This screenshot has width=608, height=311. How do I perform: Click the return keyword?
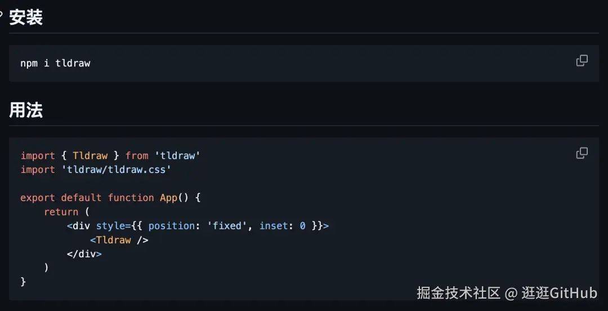click(x=61, y=212)
